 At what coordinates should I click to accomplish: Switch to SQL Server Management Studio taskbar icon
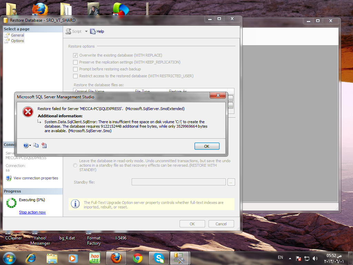tap(179, 258)
